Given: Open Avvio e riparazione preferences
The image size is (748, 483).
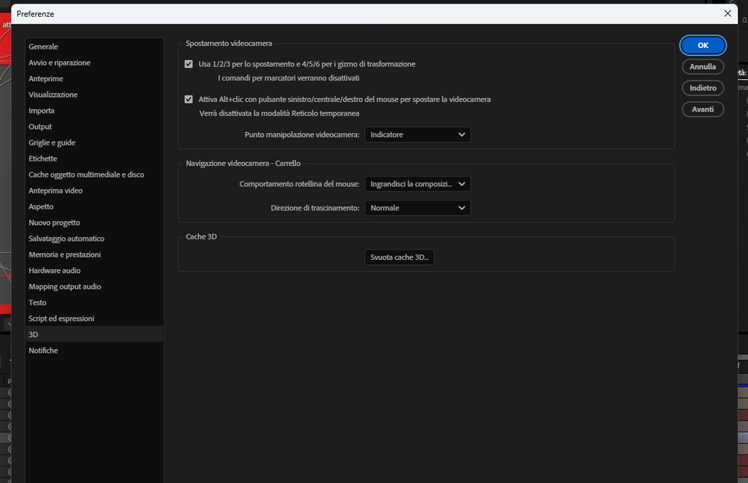Looking at the screenshot, I should coord(94,63).
